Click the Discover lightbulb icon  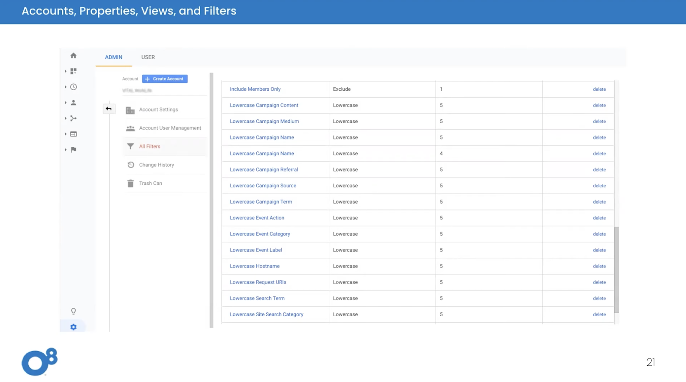[x=73, y=311]
